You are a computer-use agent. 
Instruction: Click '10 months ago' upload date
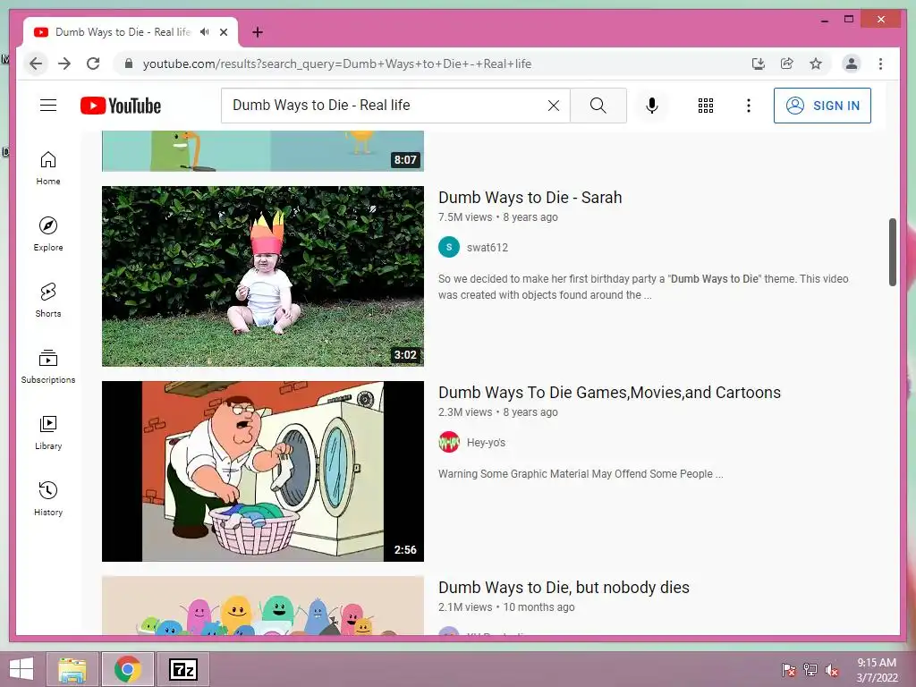coord(539,607)
